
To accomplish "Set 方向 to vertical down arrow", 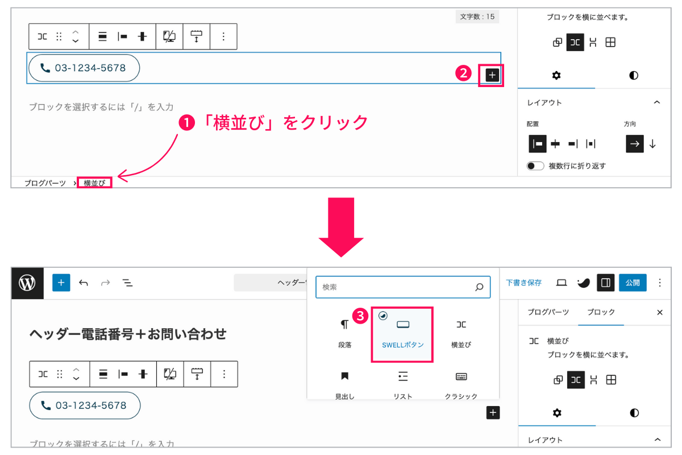I will click(652, 144).
